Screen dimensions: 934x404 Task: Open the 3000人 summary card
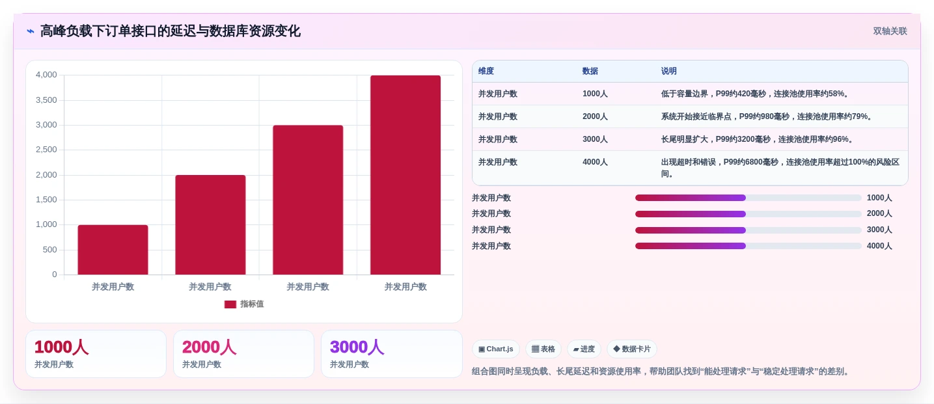[x=391, y=354]
